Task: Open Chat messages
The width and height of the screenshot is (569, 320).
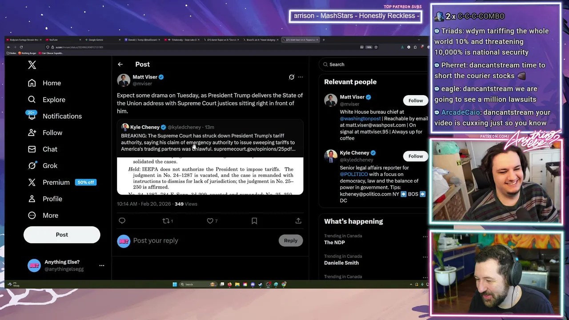Action: (x=43, y=149)
